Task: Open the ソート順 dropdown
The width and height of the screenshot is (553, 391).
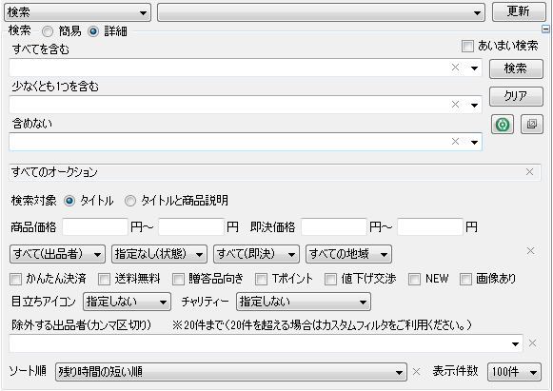Action: (x=231, y=372)
